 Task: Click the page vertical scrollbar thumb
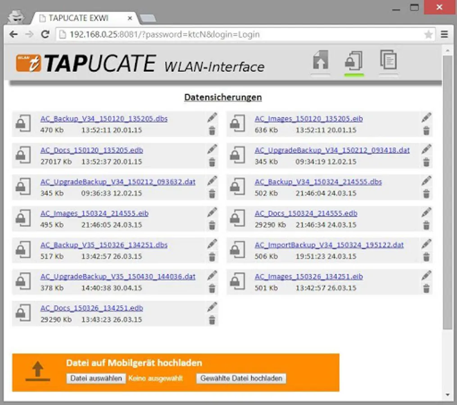point(448,192)
